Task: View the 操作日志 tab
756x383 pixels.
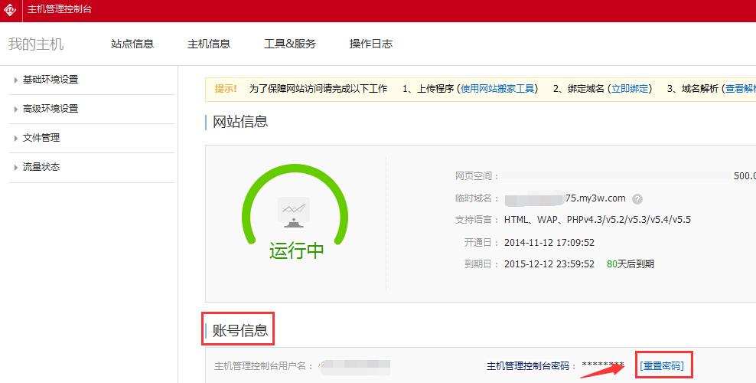Action: coord(371,44)
